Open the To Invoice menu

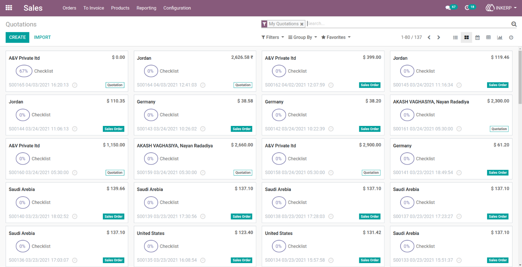(x=94, y=8)
